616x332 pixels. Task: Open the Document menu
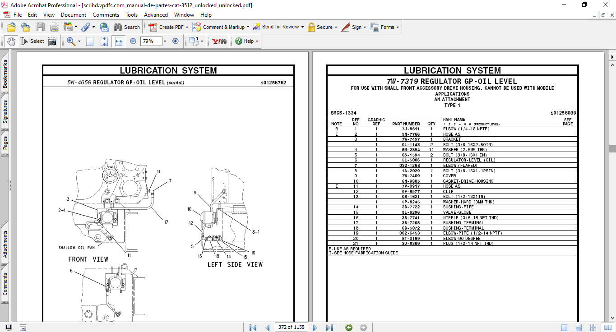coord(73,15)
